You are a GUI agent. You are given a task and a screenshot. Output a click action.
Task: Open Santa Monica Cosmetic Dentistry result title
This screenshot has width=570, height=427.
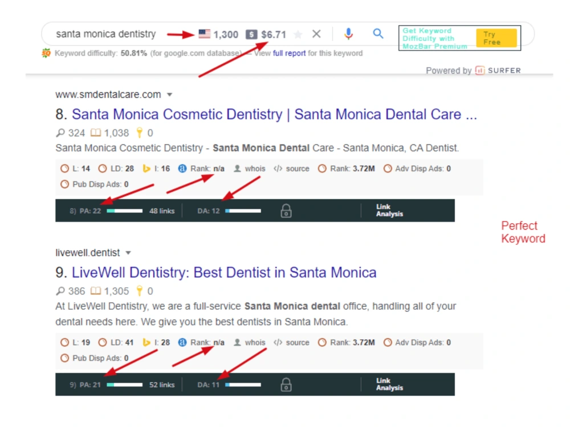pyautogui.click(x=274, y=114)
